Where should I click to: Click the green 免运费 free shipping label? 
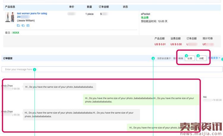tap(145, 18)
